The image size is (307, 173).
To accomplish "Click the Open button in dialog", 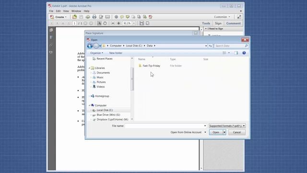I will 216,133.
